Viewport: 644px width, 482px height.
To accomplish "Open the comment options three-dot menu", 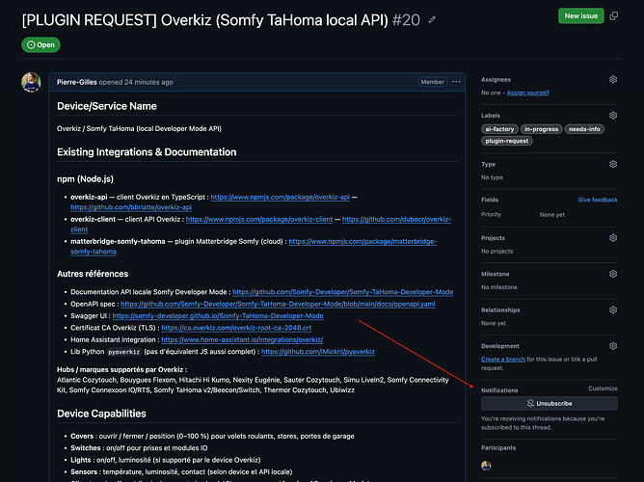I will coord(456,82).
